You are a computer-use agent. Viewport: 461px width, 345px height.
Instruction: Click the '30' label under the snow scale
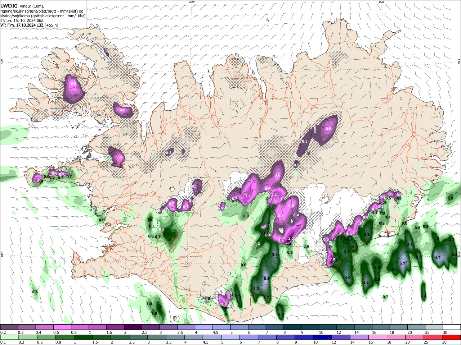(x=444, y=332)
